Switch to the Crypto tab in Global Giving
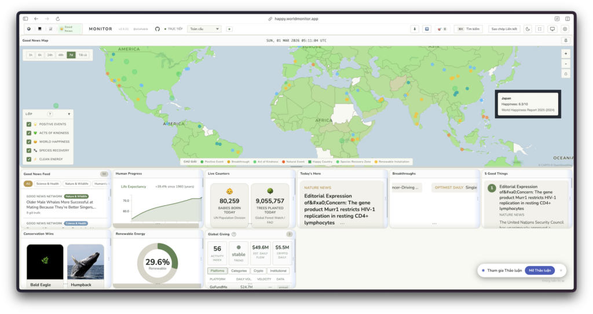Image resolution: width=593 pixels, height=314 pixels. click(x=258, y=271)
